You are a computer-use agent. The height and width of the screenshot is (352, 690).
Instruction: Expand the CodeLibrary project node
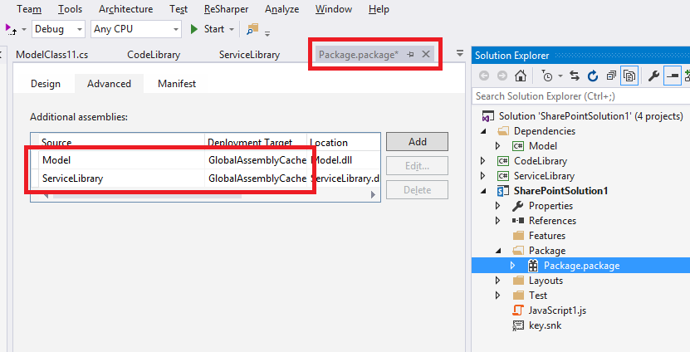point(483,161)
